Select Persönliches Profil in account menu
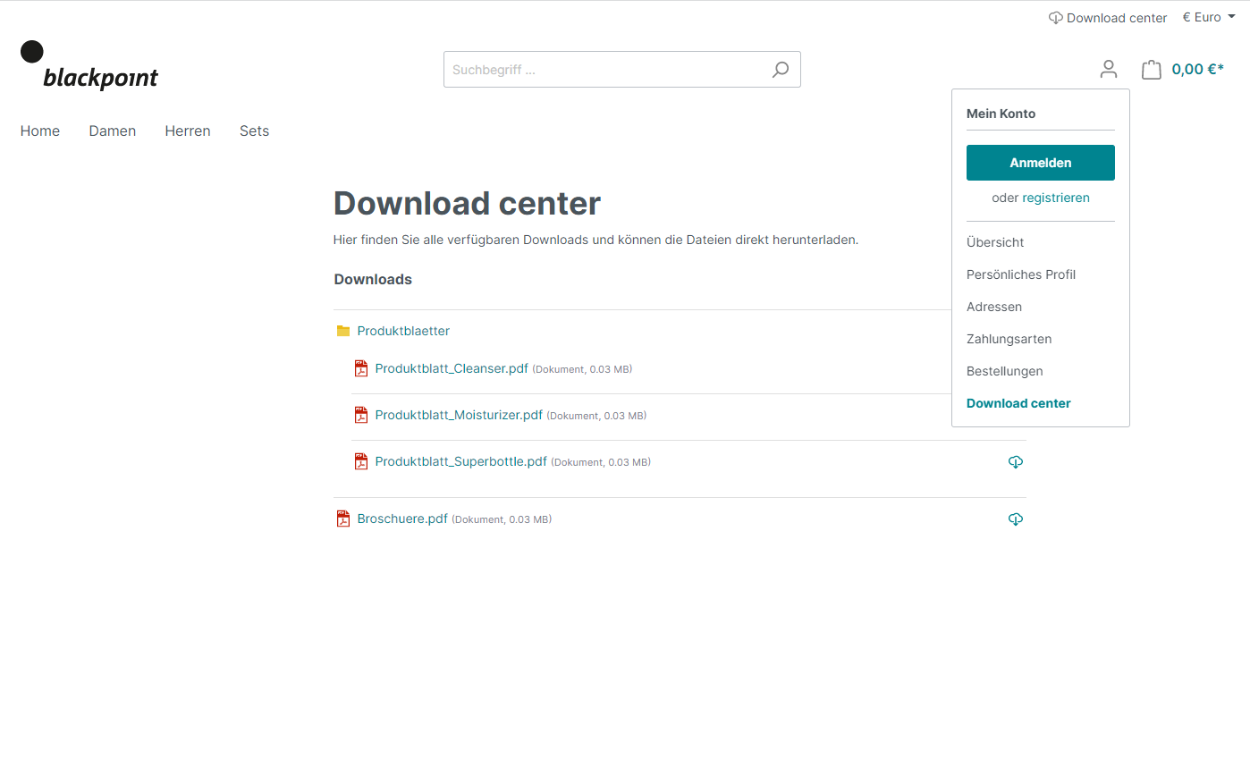 [x=1021, y=274]
